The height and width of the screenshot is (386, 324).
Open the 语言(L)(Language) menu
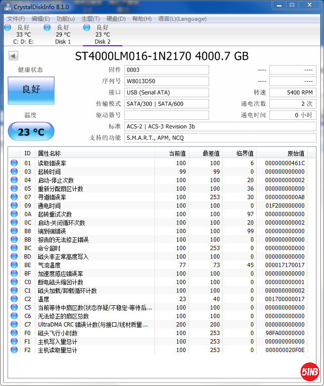tap(182, 19)
